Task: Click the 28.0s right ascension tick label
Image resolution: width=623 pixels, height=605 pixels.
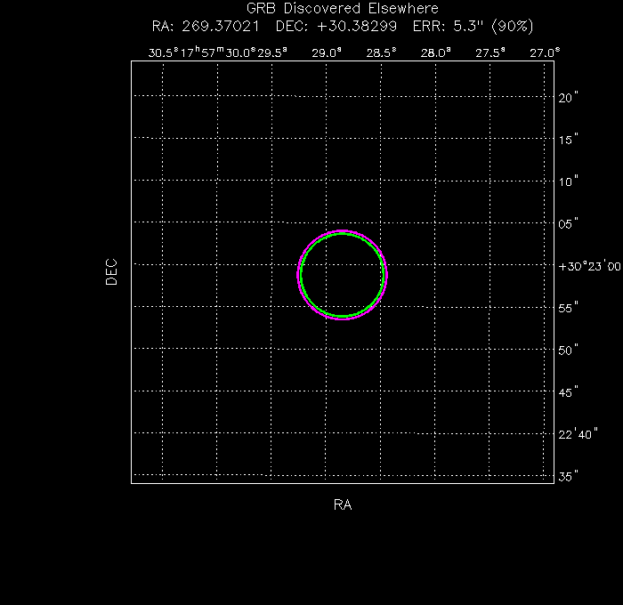Action: tap(436, 52)
